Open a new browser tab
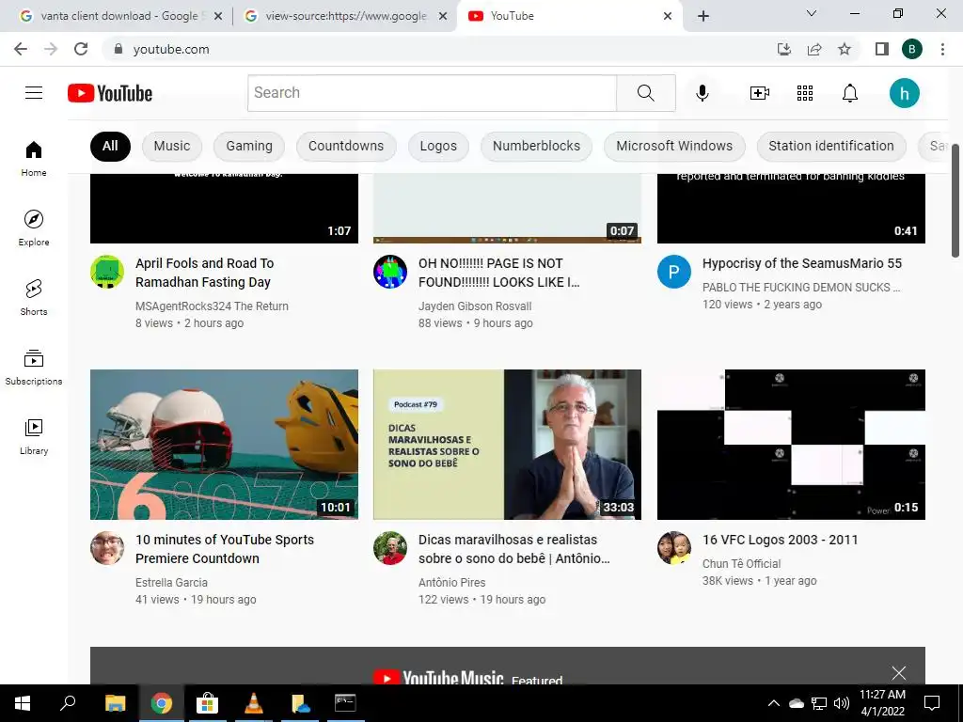Viewport: 963px width, 722px height. coord(703,16)
